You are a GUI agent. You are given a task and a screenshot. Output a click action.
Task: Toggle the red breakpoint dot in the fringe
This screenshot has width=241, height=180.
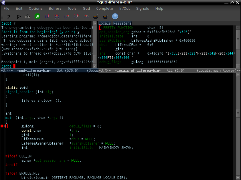[2, 126]
